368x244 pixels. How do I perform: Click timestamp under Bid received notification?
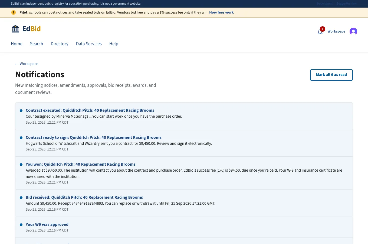(x=47, y=210)
